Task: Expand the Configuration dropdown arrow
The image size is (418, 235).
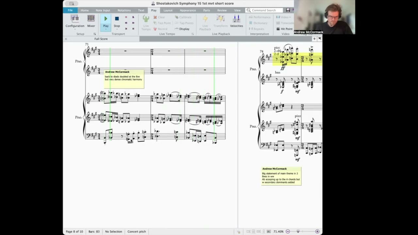Action: coord(75,29)
